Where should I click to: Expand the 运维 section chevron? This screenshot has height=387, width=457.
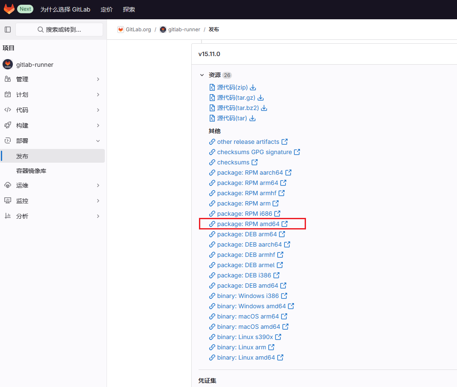click(x=98, y=185)
